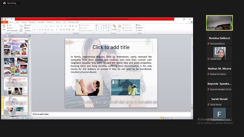Toggle Bold formatting button
The height and width of the screenshot is (137, 244).
coord(34,30)
